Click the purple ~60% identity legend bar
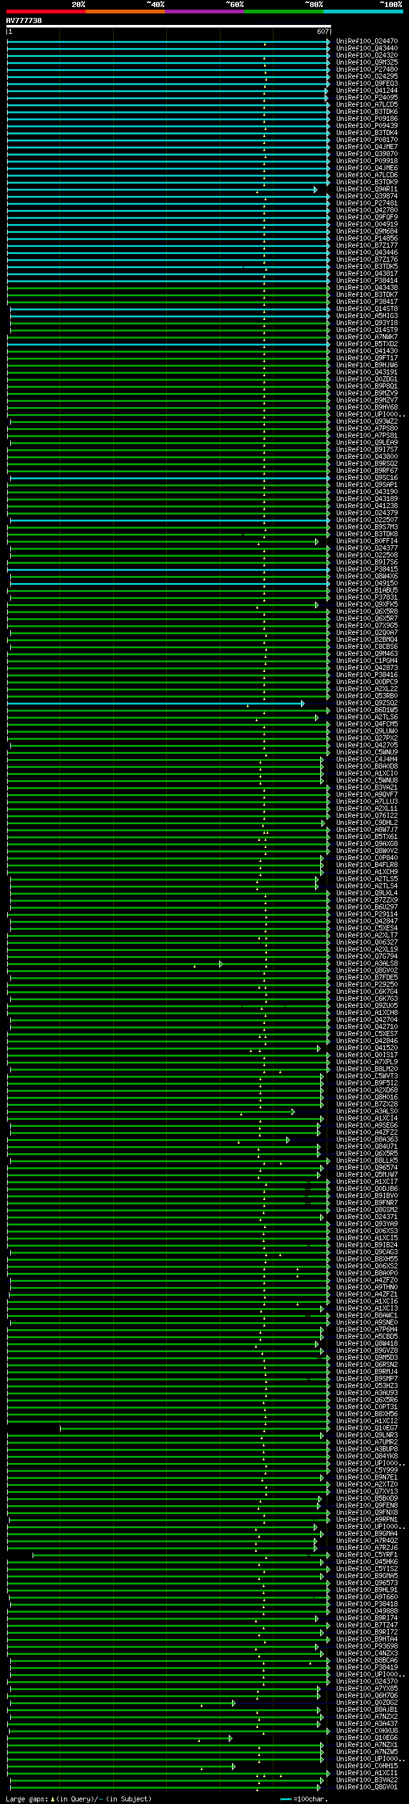 [204, 12]
